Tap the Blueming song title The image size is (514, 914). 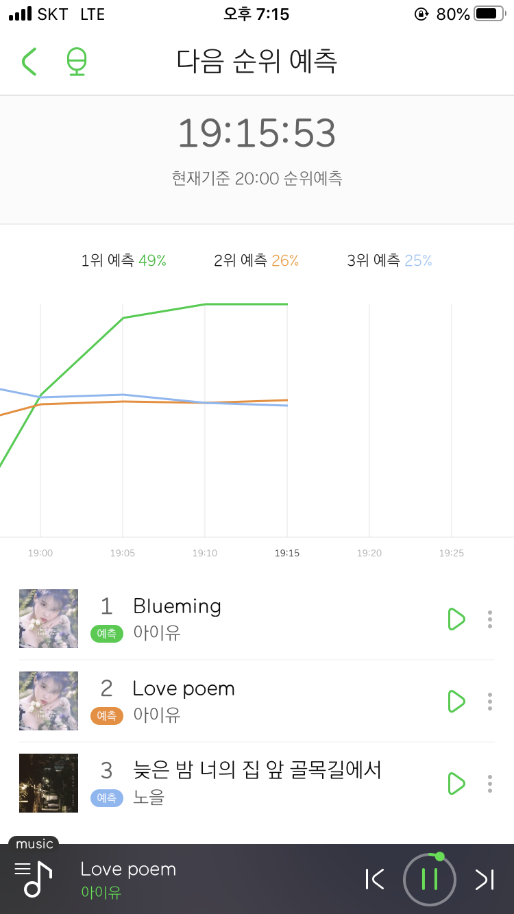pos(177,606)
